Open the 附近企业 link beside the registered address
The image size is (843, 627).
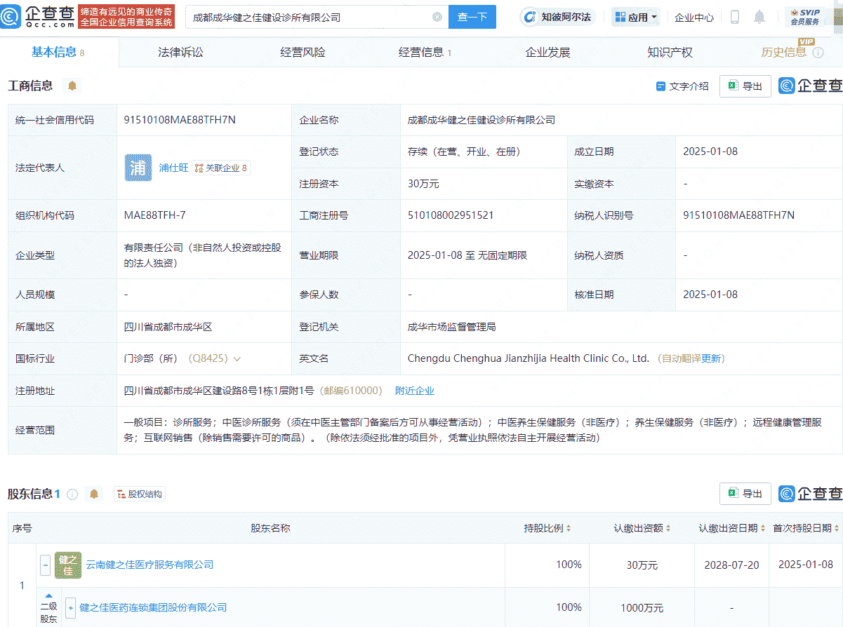click(x=414, y=391)
